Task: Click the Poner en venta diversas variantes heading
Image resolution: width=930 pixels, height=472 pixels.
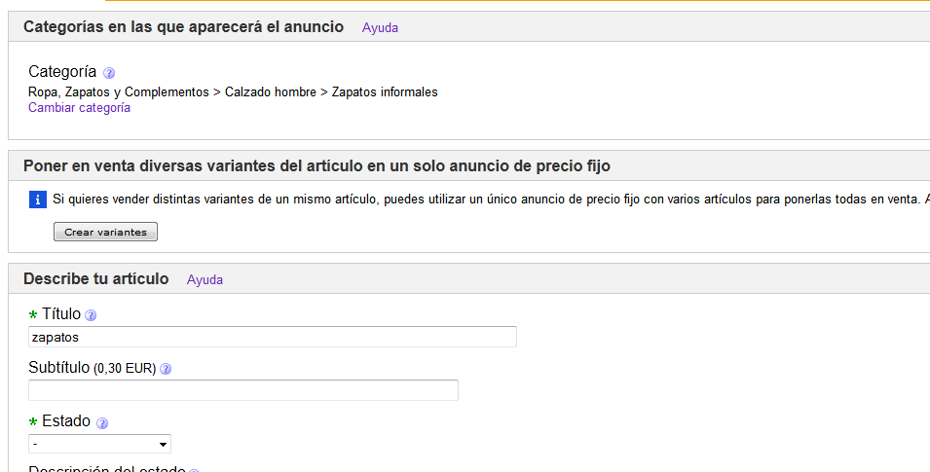Action: point(316,166)
